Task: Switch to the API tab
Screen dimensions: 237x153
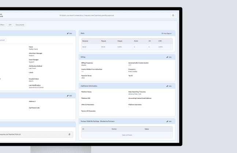Action: coord(10,25)
